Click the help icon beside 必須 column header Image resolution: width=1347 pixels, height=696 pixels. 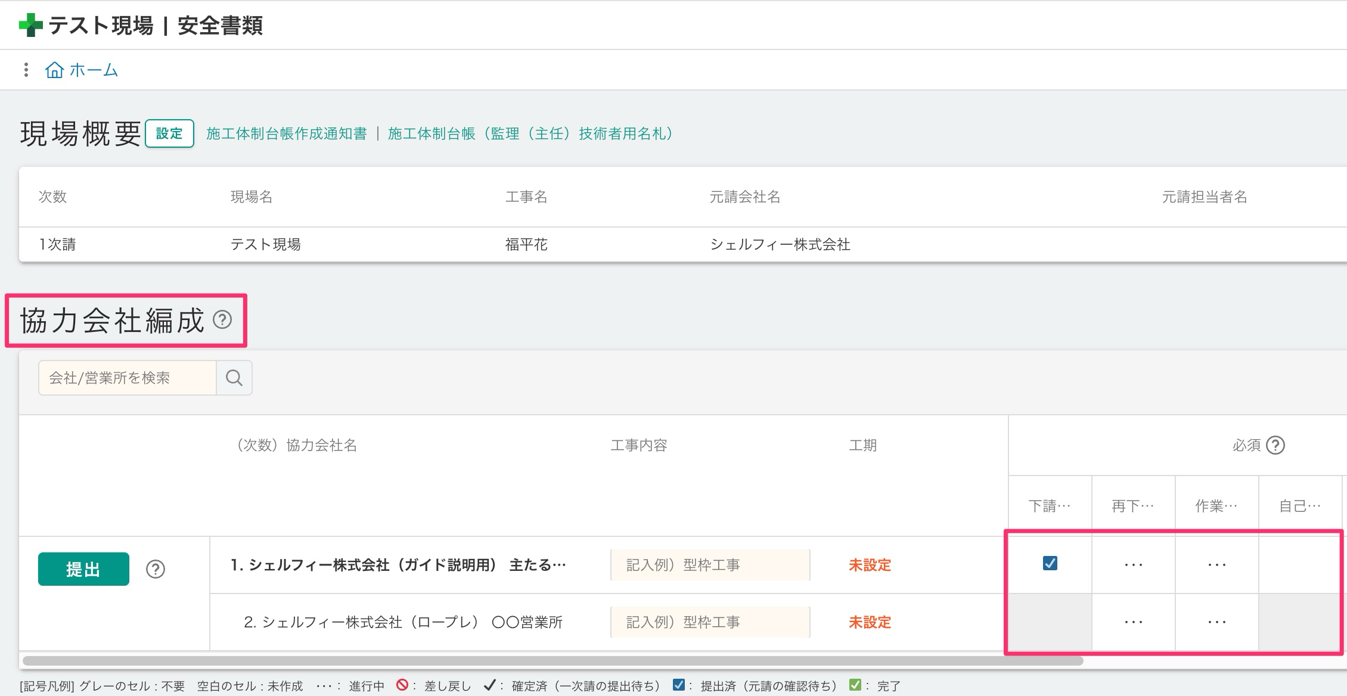[x=1275, y=445]
